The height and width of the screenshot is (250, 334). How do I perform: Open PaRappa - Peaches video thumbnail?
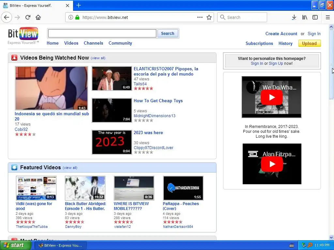(x=183, y=188)
